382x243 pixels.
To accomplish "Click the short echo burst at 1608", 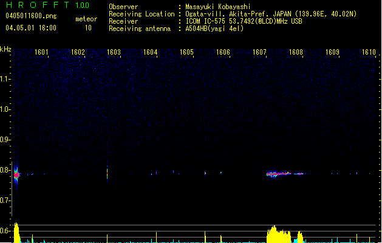I will pyautogui.click(x=299, y=174).
